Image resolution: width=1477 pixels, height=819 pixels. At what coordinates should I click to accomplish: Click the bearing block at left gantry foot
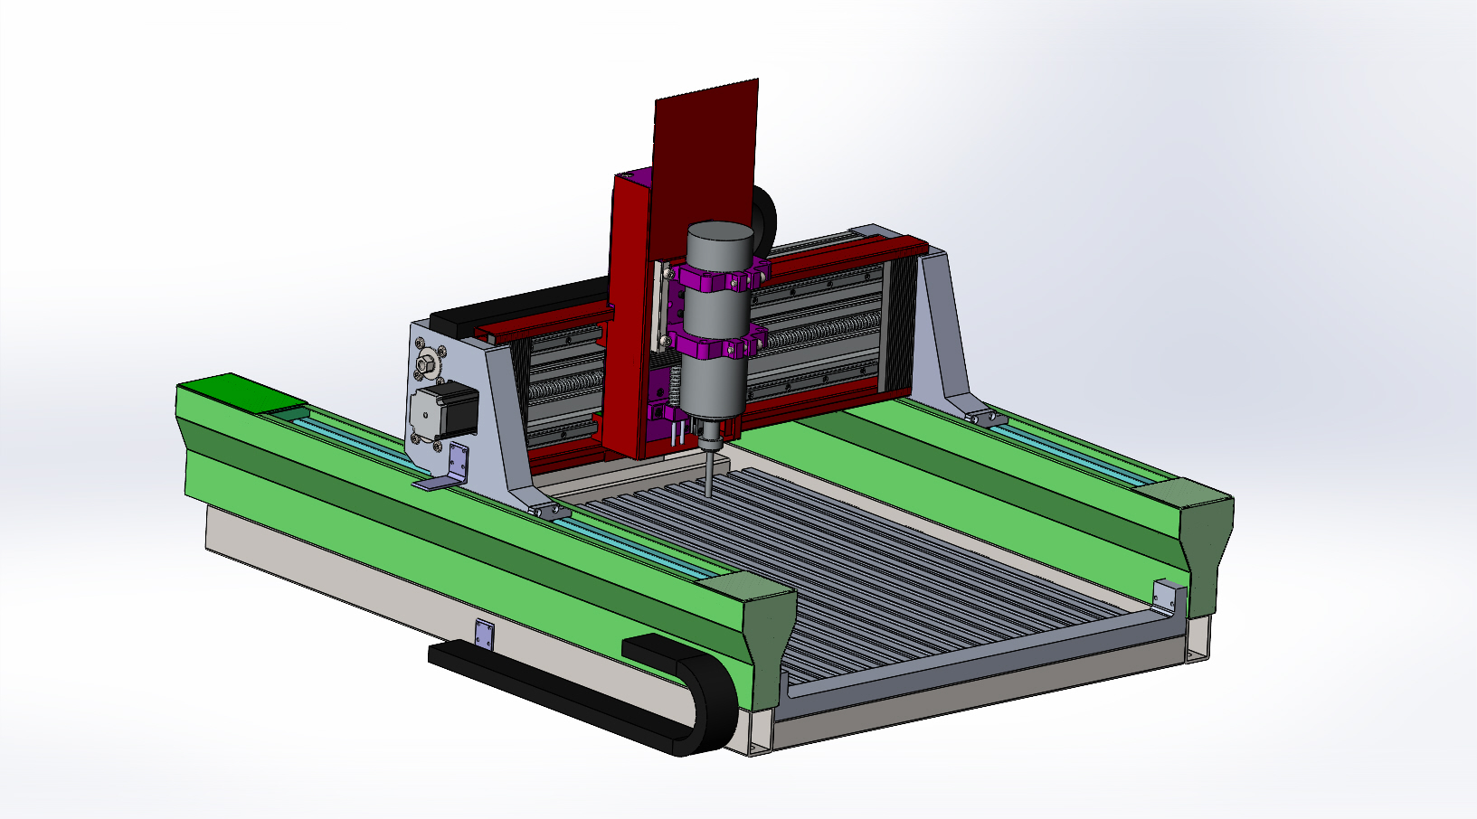[551, 512]
